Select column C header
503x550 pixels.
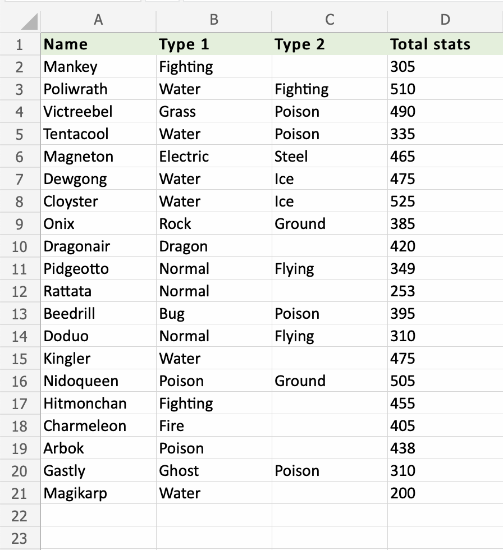[330, 20]
